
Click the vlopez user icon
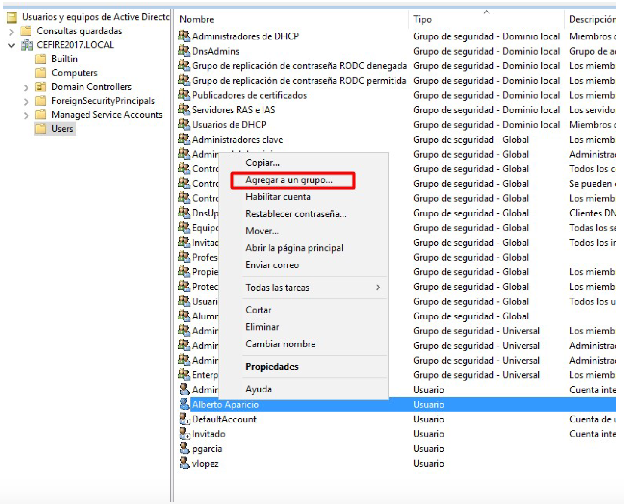tap(184, 463)
